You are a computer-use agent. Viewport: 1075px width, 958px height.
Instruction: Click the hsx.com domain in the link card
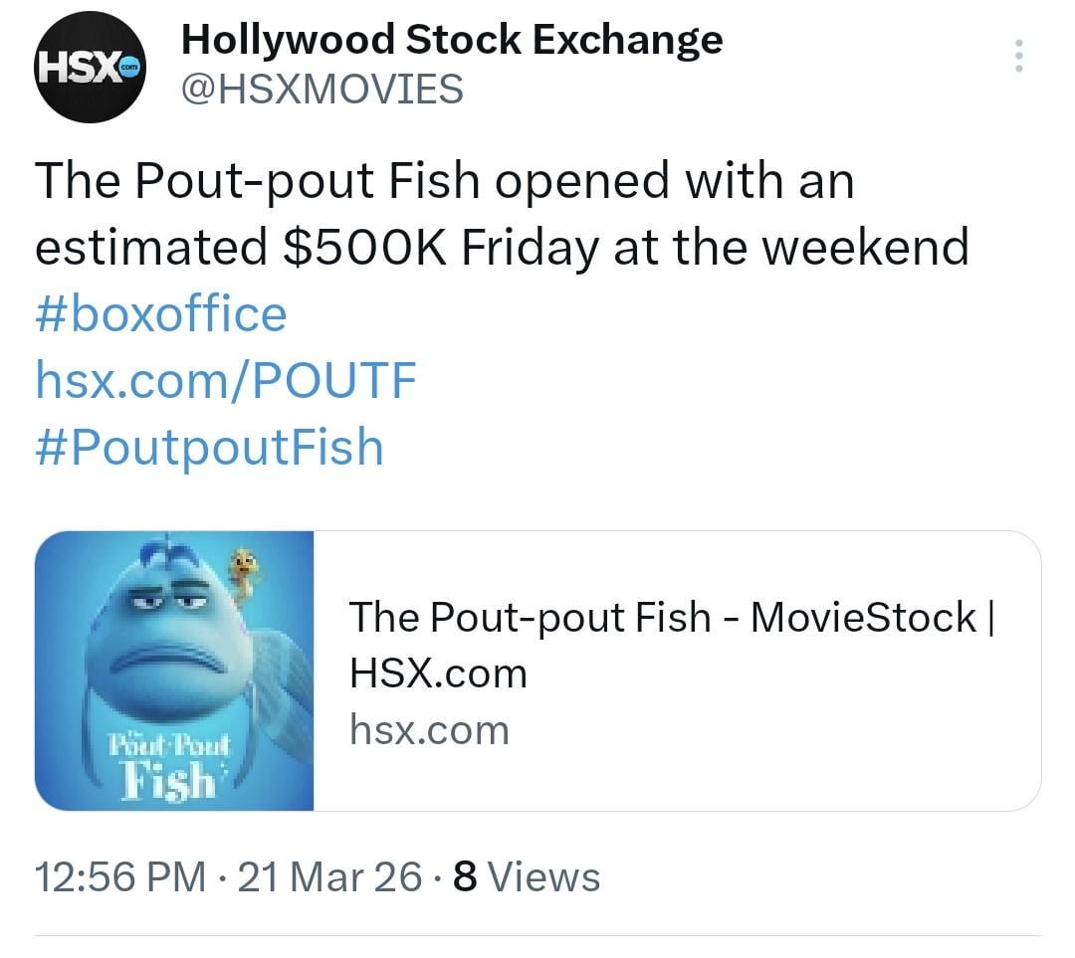coord(429,730)
